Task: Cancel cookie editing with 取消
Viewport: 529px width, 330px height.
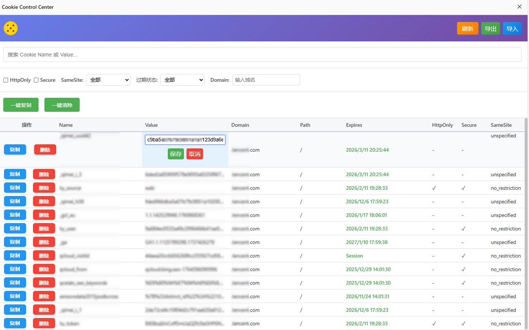Action: (195, 154)
